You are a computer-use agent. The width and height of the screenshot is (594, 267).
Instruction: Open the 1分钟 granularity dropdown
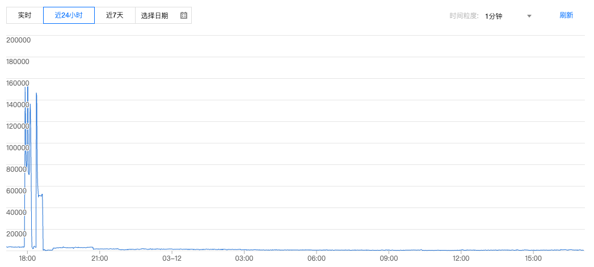(x=507, y=16)
